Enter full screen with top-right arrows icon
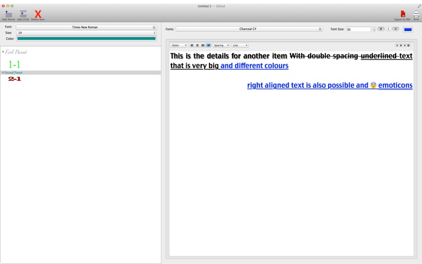This screenshot has height=264, width=422. [419, 6]
